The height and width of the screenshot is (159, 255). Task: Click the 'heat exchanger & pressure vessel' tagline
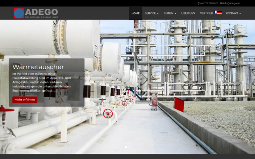[x=41, y=17]
